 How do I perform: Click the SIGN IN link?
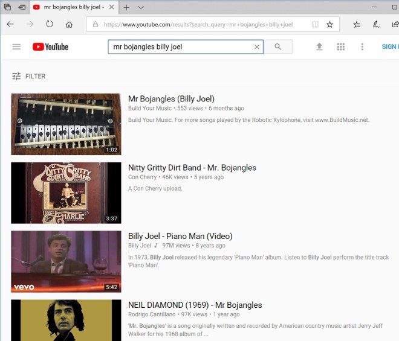tap(390, 46)
